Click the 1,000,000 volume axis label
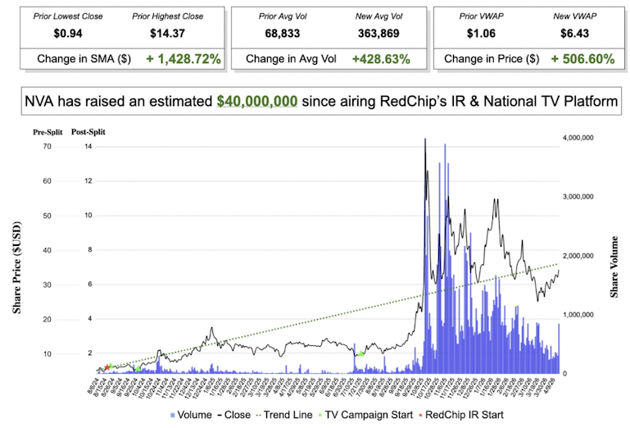This screenshot has width=630, height=428. coord(578,315)
